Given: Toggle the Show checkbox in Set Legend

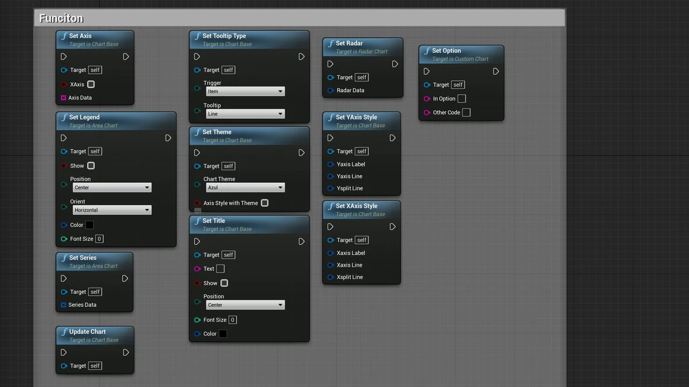Looking at the screenshot, I should tap(91, 166).
